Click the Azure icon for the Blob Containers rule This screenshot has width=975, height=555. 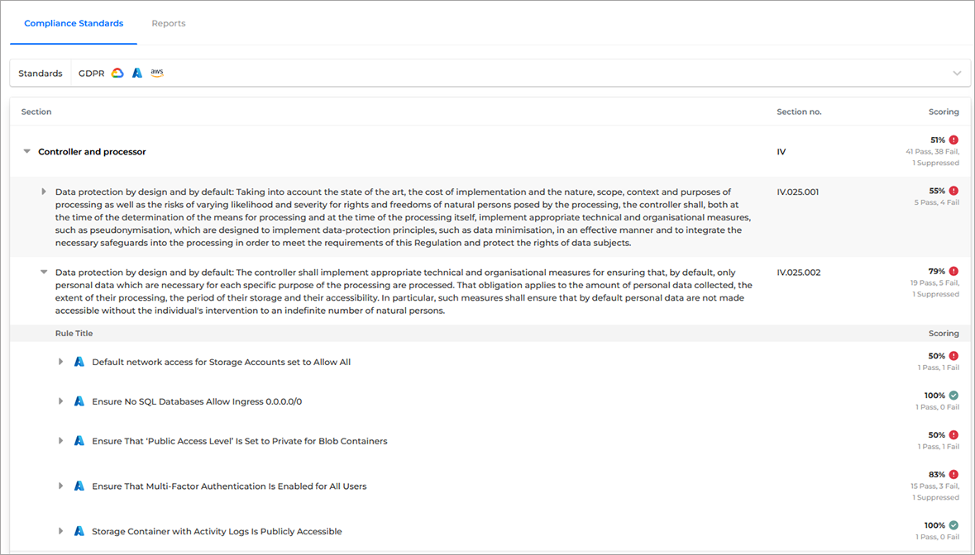coord(79,440)
